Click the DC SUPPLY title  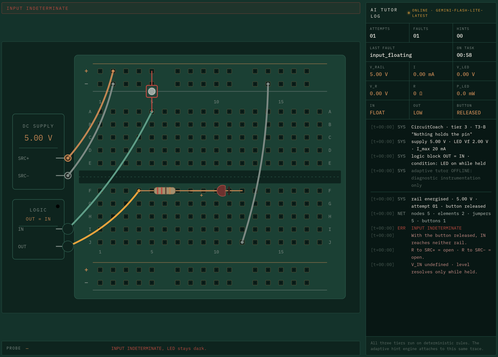[x=38, y=126]
